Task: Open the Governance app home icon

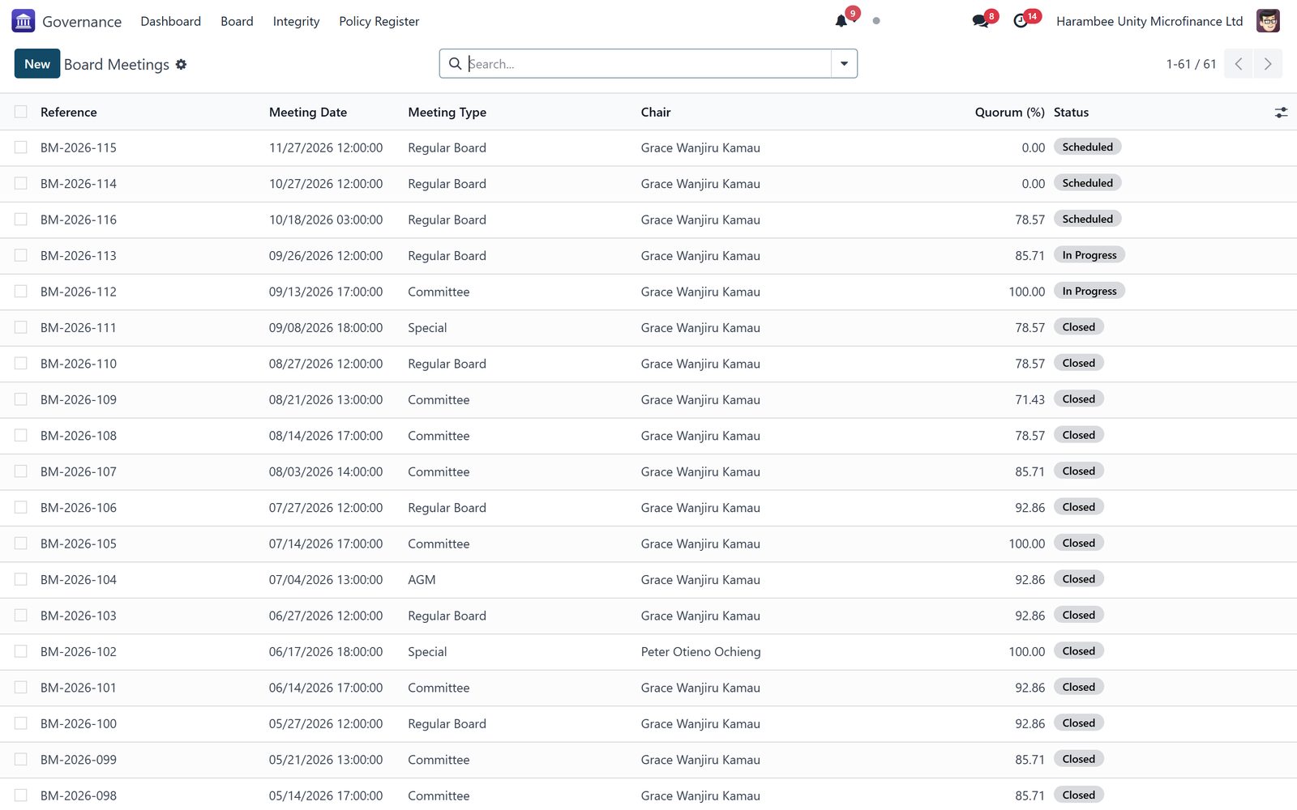Action: (24, 21)
